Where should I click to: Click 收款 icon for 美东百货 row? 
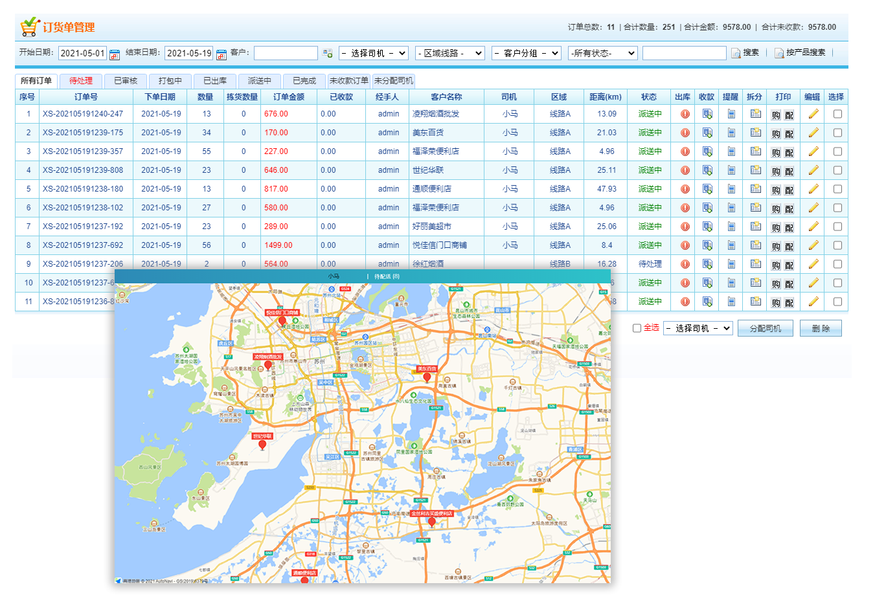707,133
